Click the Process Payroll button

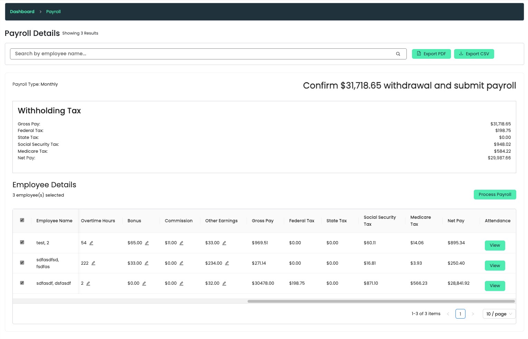tap(495, 195)
